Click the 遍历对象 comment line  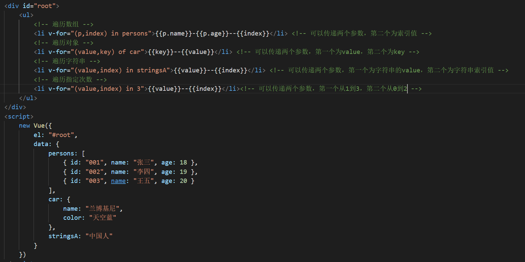(63, 43)
